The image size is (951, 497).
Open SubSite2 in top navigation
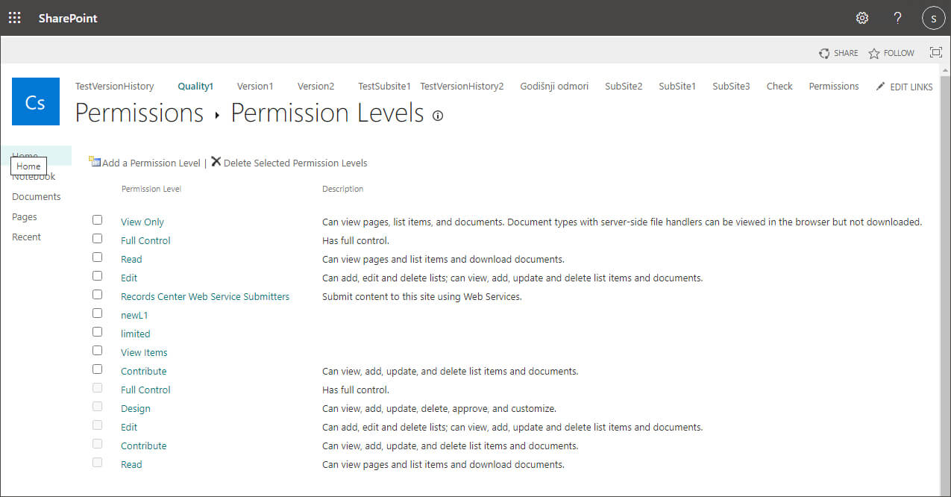click(x=624, y=86)
